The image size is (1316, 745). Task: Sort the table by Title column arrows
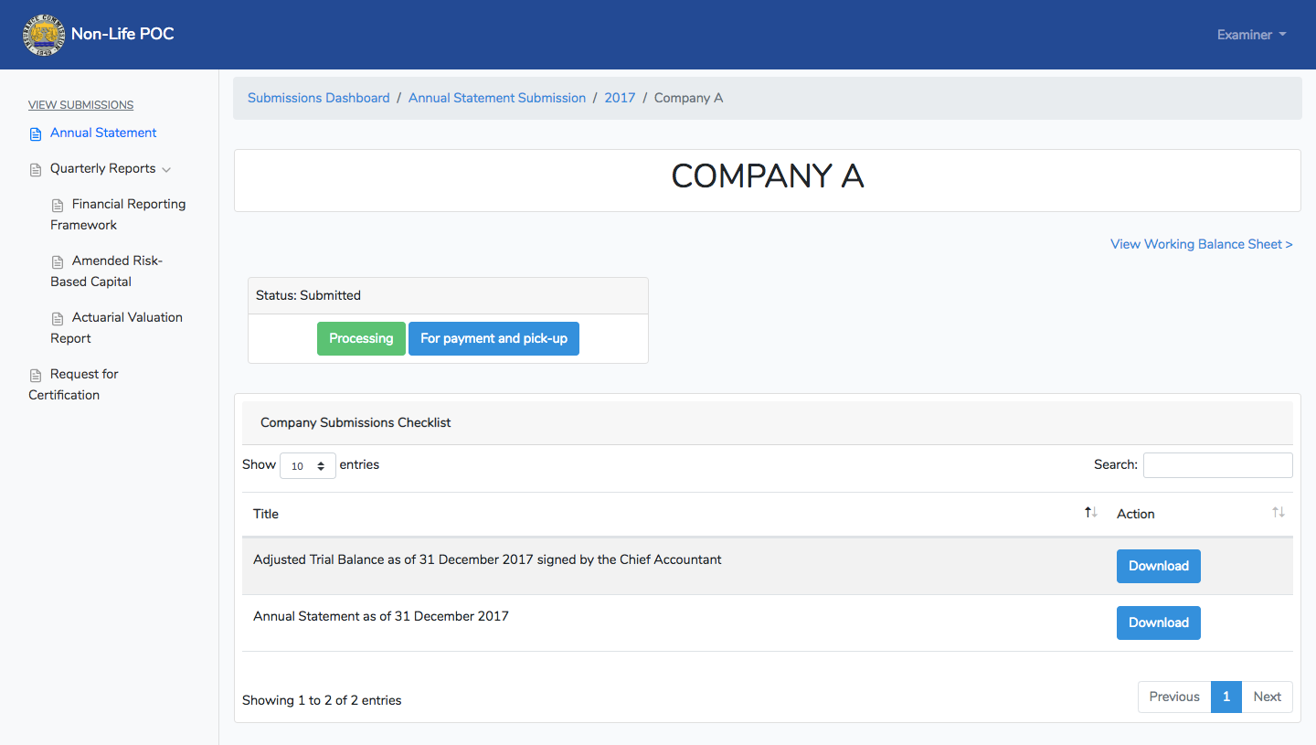pyautogui.click(x=1090, y=513)
